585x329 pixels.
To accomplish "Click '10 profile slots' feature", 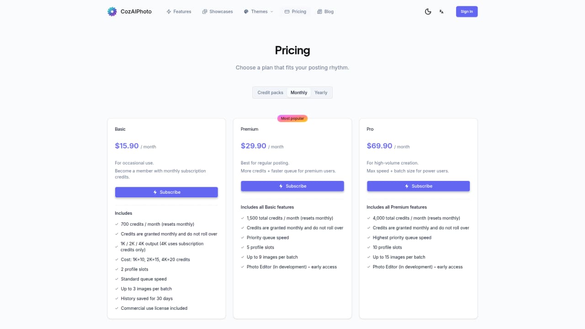I will [388, 247].
